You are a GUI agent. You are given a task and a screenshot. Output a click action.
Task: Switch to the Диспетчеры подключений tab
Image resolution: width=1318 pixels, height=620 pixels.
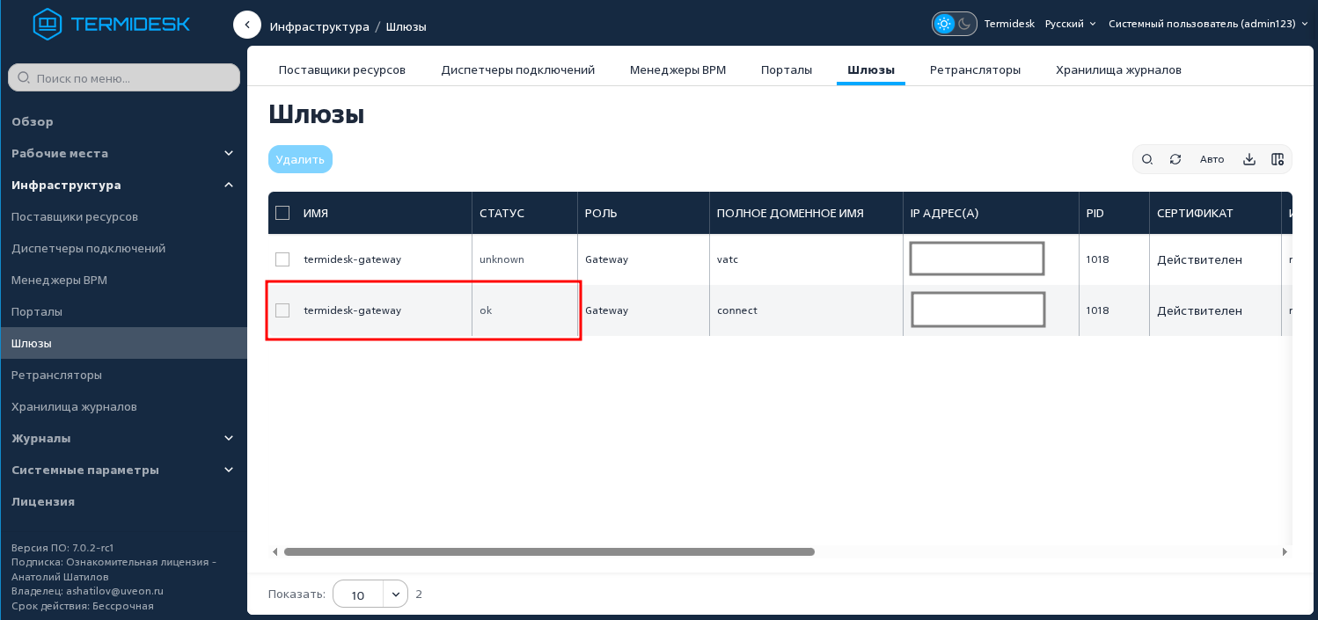pyautogui.click(x=518, y=69)
